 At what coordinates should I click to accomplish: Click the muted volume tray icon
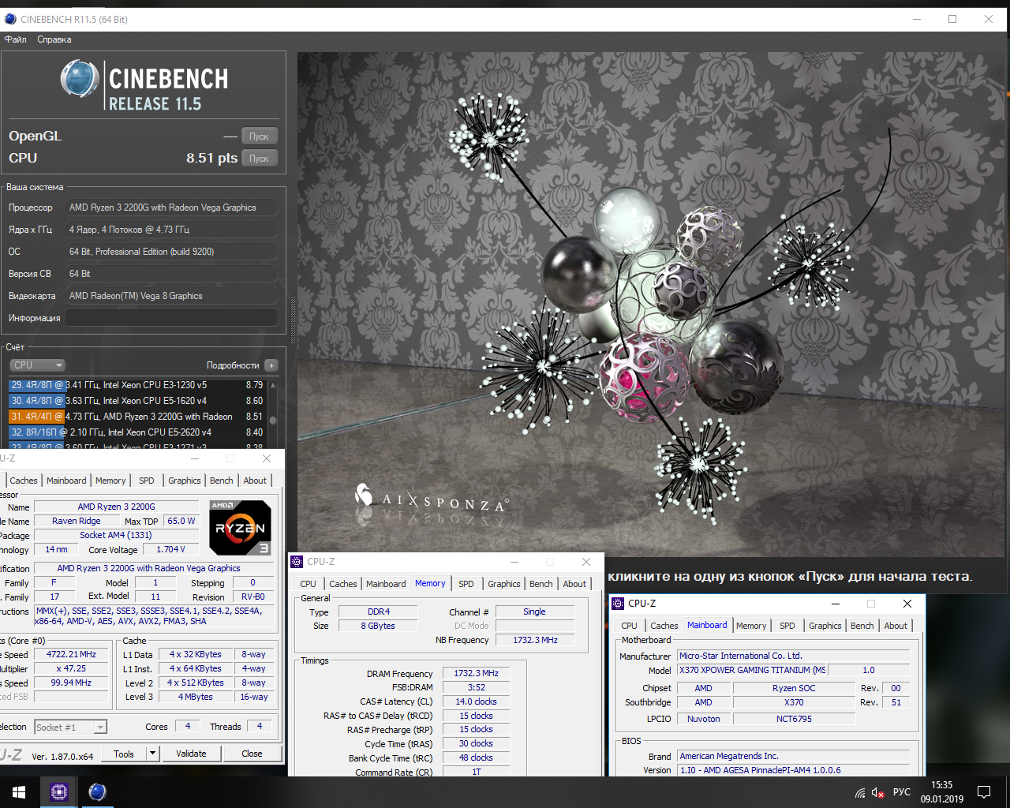pyautogui.click(x=878, y=792)
